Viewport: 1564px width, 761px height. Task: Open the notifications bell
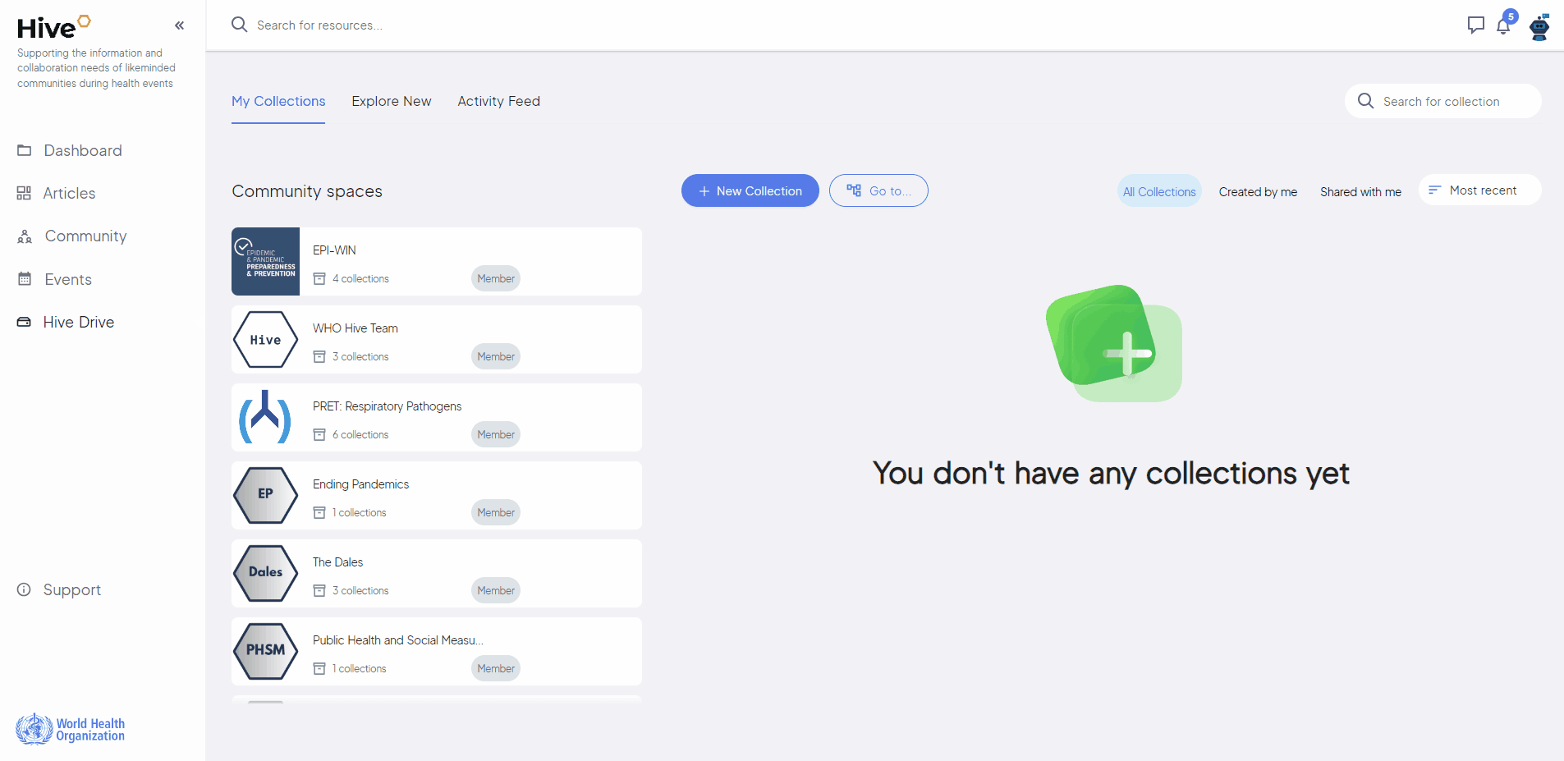coord(1503,26)
